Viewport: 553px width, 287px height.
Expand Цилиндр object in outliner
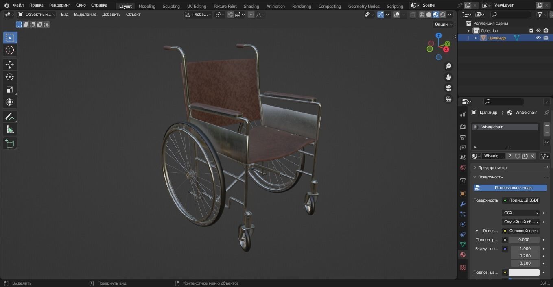[x=476, y=38]
